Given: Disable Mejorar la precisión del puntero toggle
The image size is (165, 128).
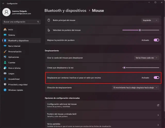Looking at the screenshot, I should tap(156, 40).
